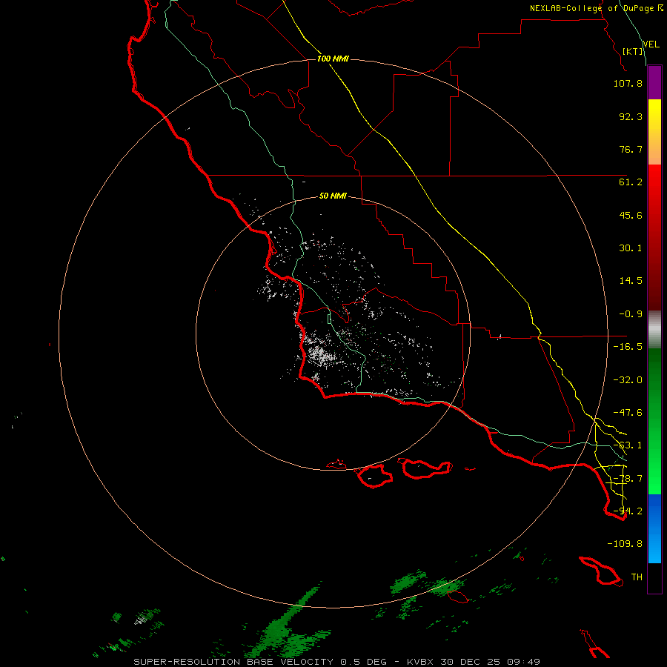
Task: Click the -16.5 legend value
Action: (628, 347)
